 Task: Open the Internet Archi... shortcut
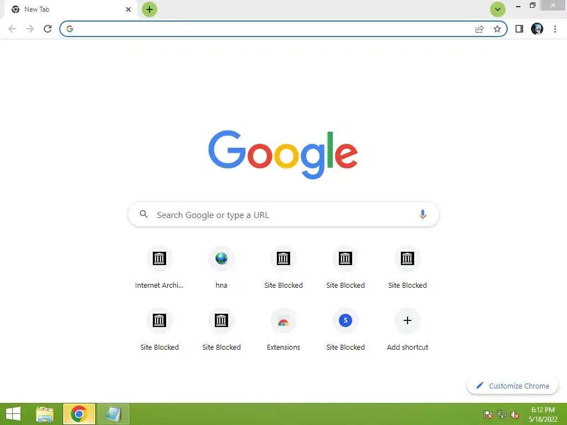coord(159,268)
